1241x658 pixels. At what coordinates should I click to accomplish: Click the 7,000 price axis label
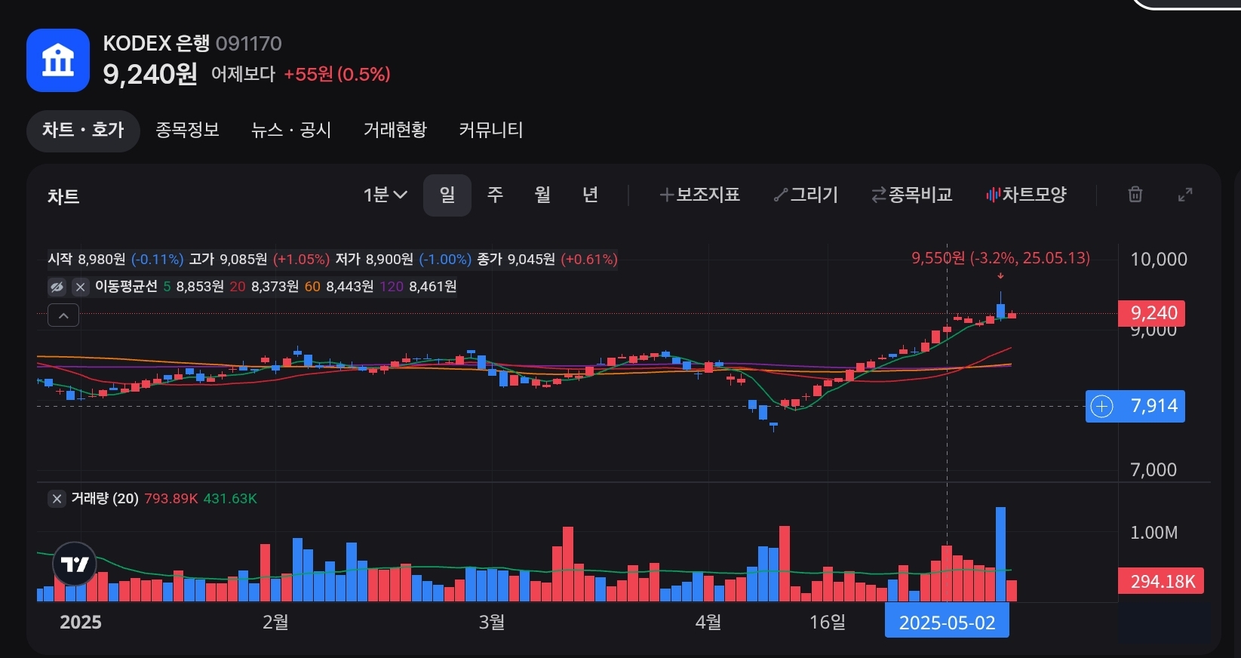tap(1153, 470)
